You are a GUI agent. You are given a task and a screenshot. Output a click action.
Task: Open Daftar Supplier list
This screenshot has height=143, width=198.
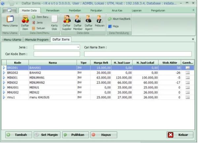pyautogui.click(x=67, y=22)
